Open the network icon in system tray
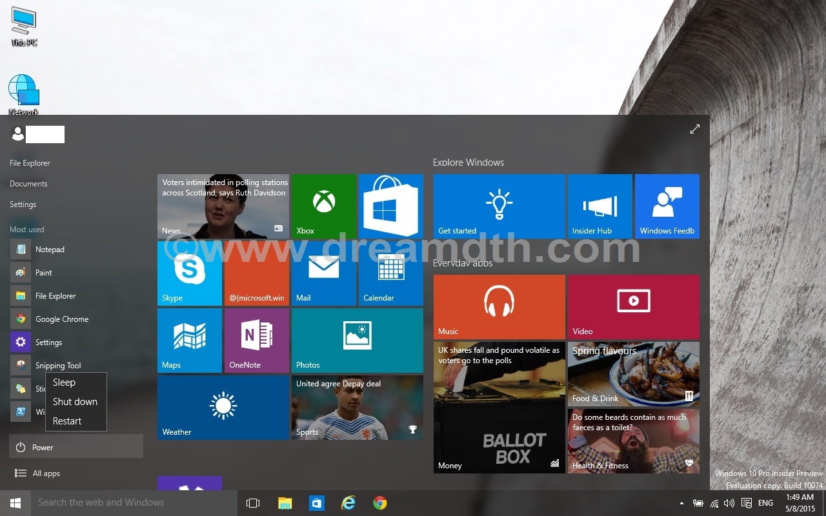826x516 pixels. coord(714,503)
